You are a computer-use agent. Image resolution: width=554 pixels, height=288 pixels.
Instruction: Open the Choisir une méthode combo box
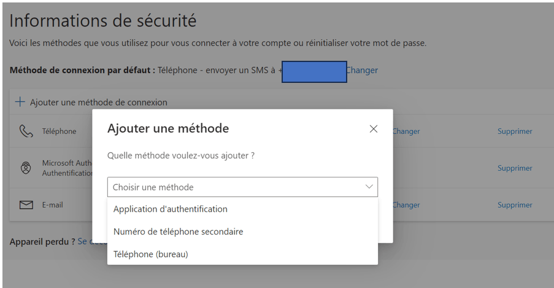tap(242, 187)
